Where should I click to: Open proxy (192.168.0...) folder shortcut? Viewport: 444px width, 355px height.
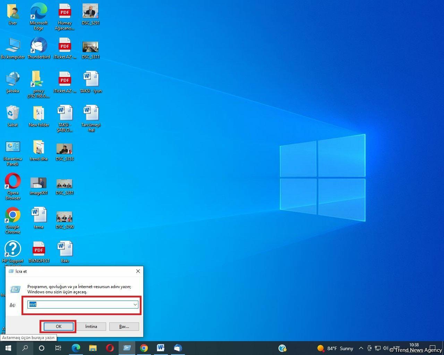[x=39, y=85]
